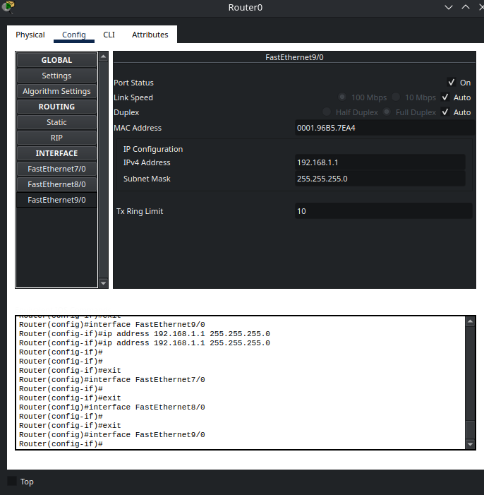Image resolution: width=484 pixels, height=495 pixels.
Task: Click the Packet Tracer app icon in title bar
Action: click(x=8, y=7)
